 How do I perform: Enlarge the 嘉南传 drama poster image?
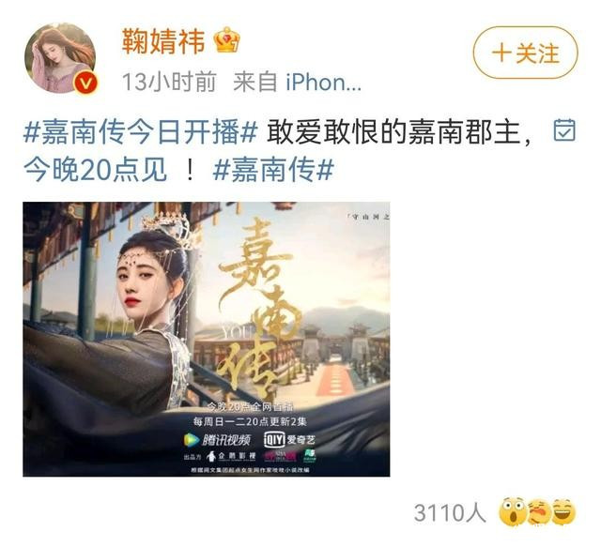point(207,340)
